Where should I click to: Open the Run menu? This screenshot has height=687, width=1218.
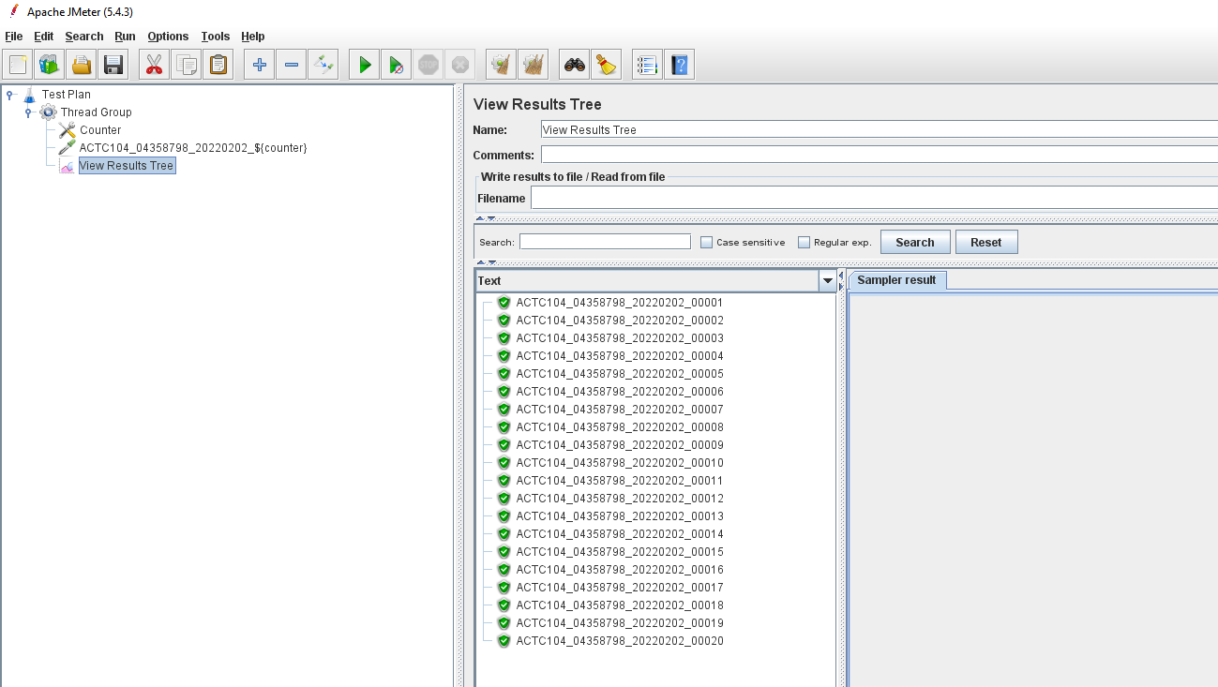coord(125,37)
